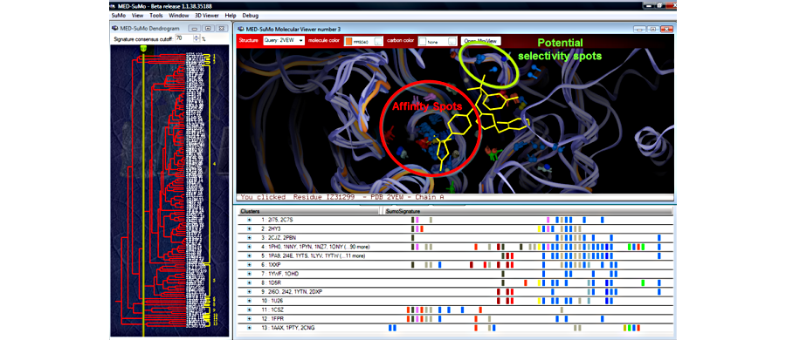Open the Structure dropdown showing Query: 2VEW
Viewport: 786px width, 340px height.
coord(284,41)
